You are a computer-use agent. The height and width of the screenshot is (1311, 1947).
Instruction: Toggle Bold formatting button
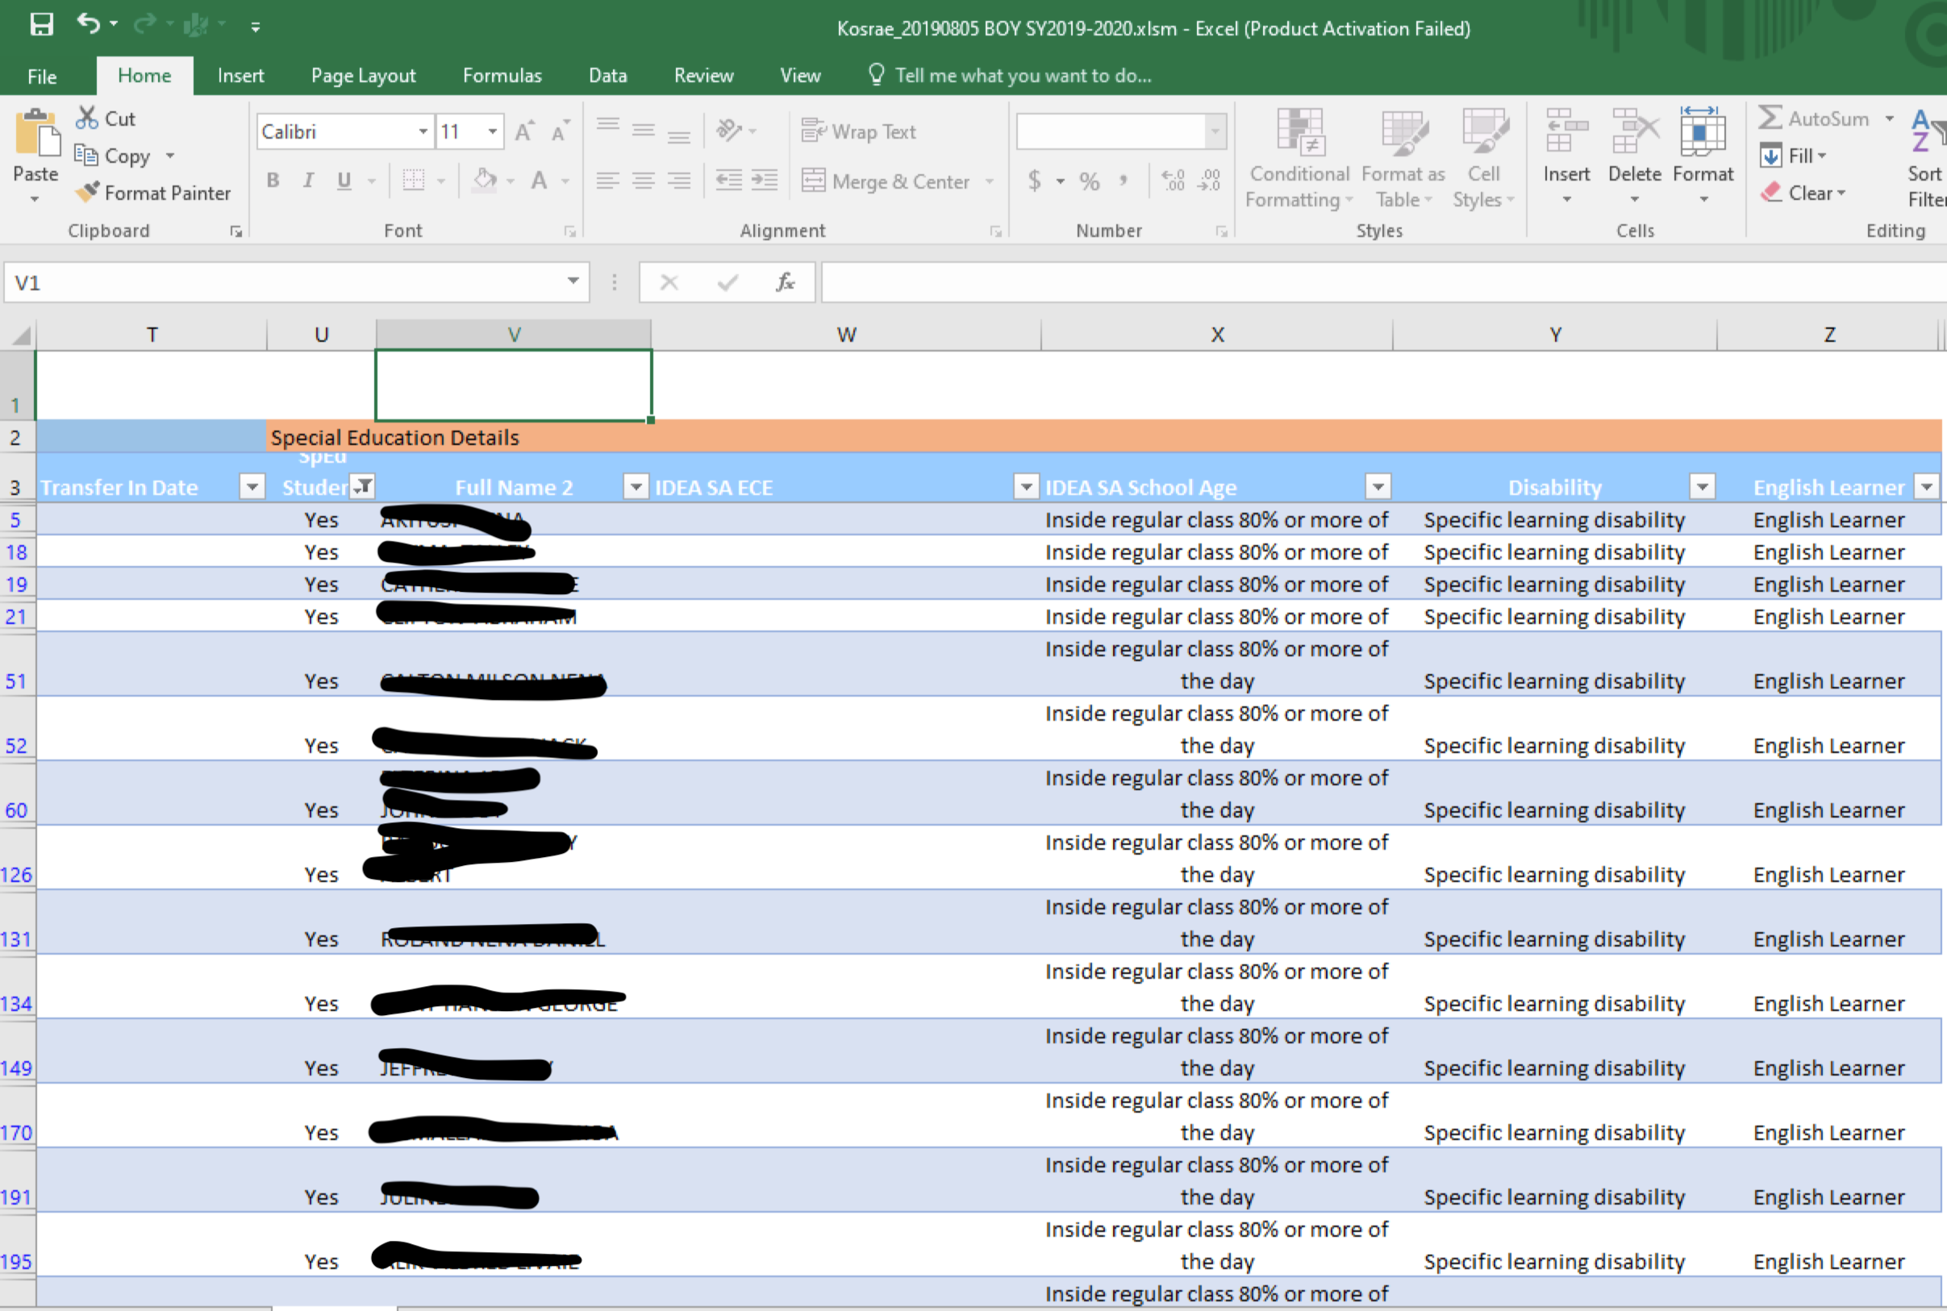point(273,181)
